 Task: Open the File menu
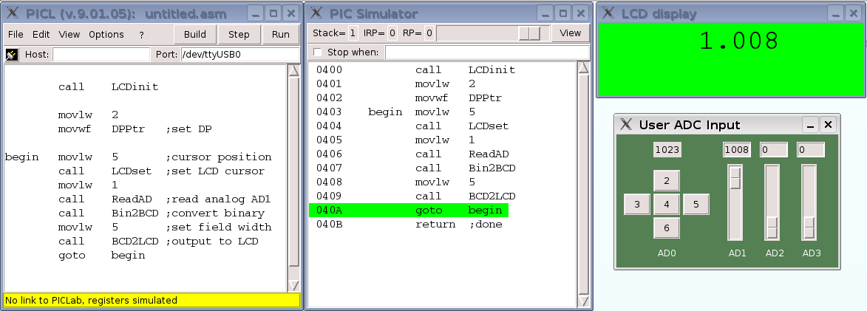coord(16,35)
